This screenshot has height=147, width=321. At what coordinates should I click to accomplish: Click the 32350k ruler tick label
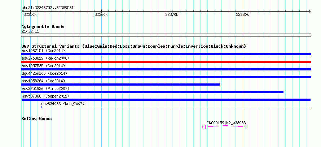tap(30, 15)
